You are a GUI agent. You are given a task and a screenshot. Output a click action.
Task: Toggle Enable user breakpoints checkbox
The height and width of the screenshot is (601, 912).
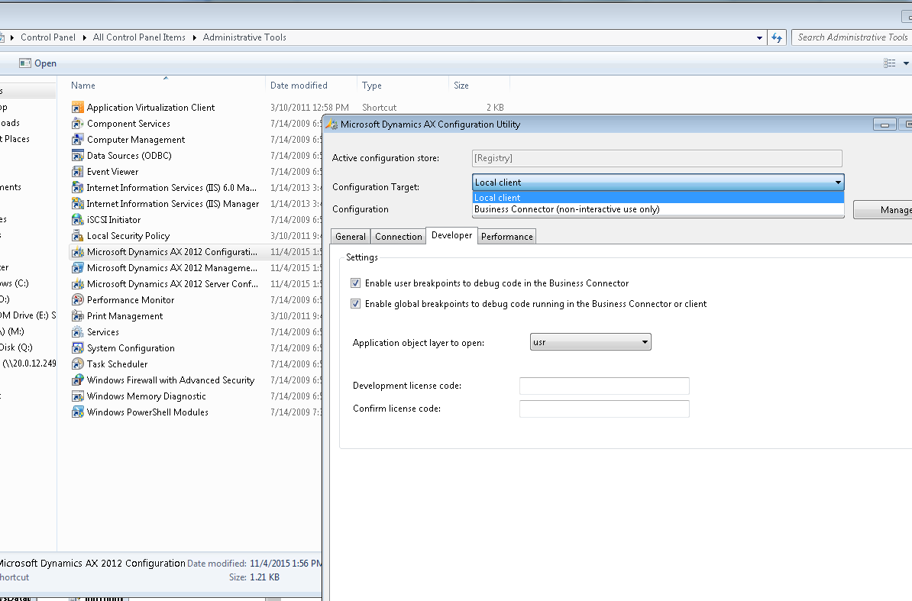(x=355, y=283)
